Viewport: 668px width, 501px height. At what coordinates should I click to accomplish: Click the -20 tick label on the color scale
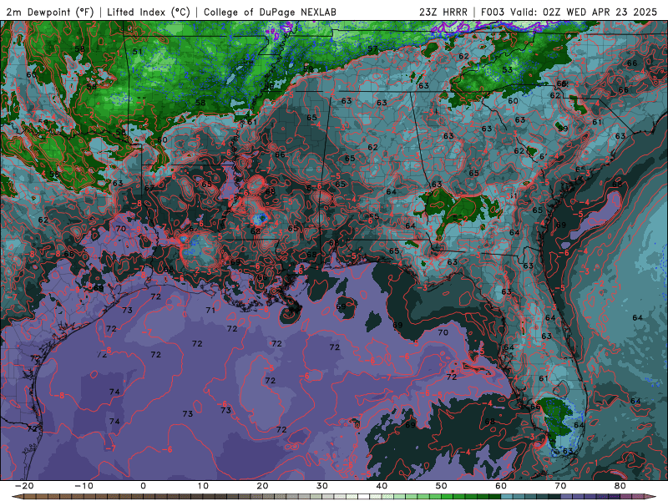pos(24,486)
